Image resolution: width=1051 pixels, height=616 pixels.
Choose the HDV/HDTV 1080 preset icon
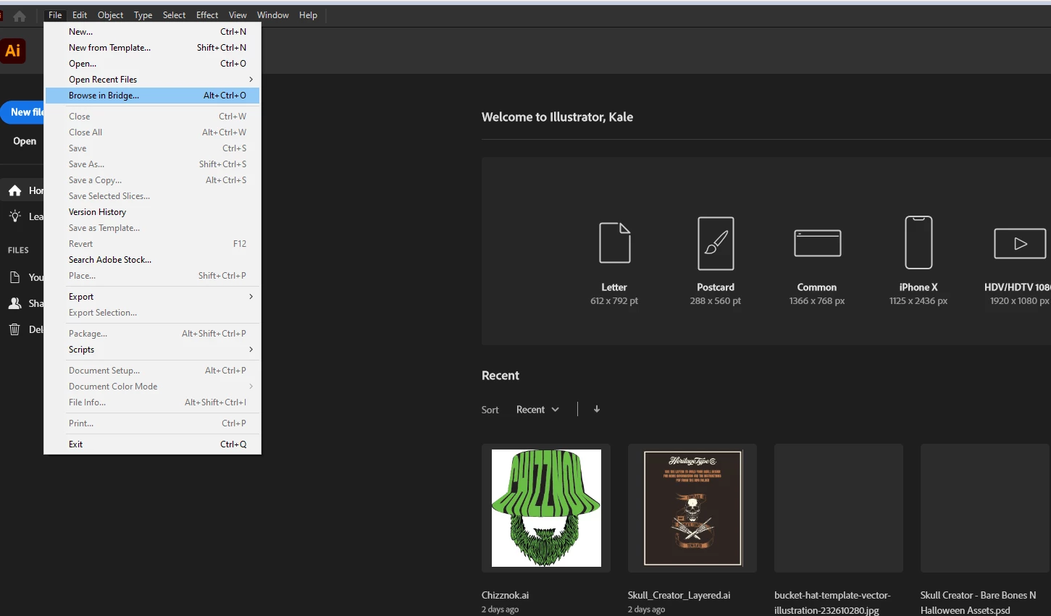(x=1020, y=243)
